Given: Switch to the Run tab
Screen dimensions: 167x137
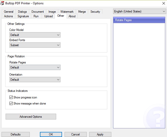Looking at the screenshot, I should (36, 16).
